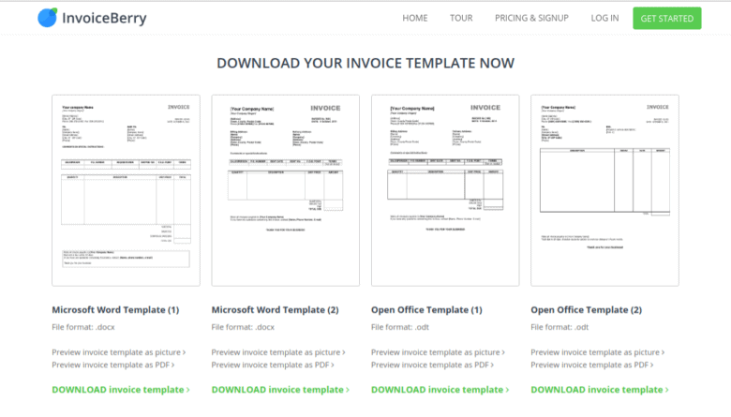The image size is (731, 417).
Task: Select 'File format: .odt' under Open Office Template (2)
Action: [559, 327]
